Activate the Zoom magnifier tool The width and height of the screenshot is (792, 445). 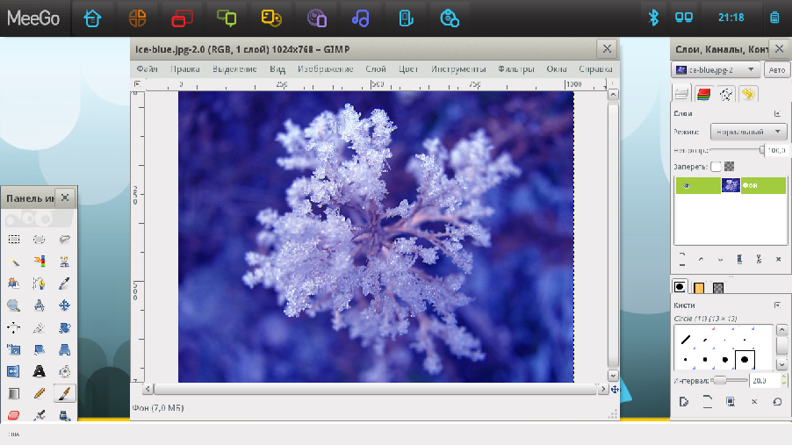pyautogui.click(x=14, y=305)
